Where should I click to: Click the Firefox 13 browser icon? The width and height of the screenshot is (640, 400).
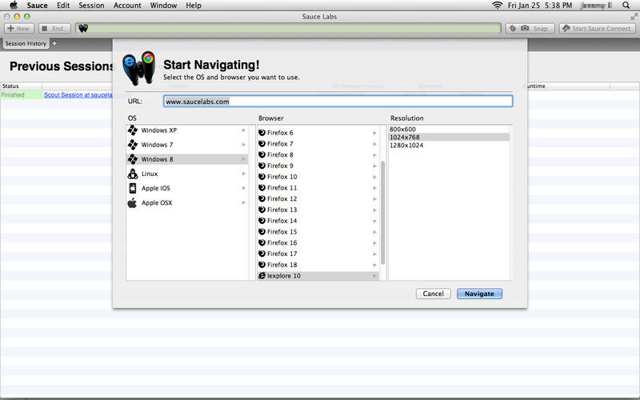point(262,210)
